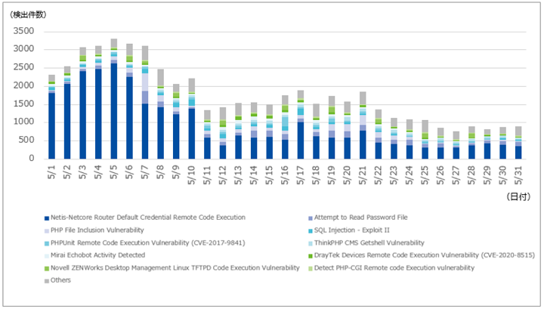Click the ThinkPHP CMS Getshell legend swatch
The image size is (544, 309).
(311, 243)
